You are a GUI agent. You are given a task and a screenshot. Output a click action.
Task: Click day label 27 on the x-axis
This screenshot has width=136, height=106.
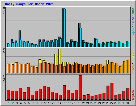pos(112,103)
